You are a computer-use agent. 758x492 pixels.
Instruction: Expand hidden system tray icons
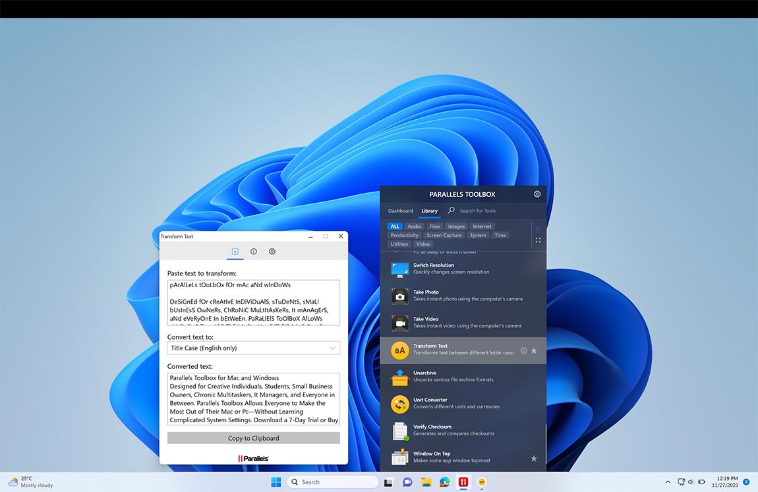[666, 481]
